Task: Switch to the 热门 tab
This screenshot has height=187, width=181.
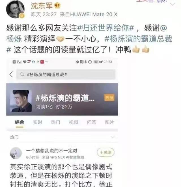Action: point(55,122)
